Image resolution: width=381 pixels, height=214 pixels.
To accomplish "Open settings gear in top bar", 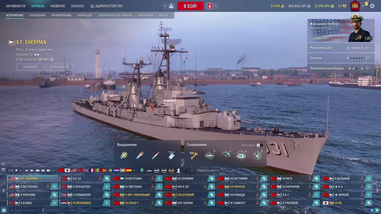I will click(372, 6).
